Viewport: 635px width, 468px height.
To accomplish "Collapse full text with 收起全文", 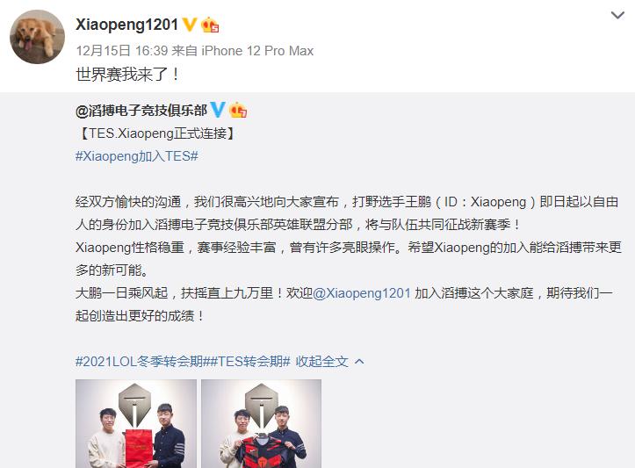I will click(x=321, y=361).
